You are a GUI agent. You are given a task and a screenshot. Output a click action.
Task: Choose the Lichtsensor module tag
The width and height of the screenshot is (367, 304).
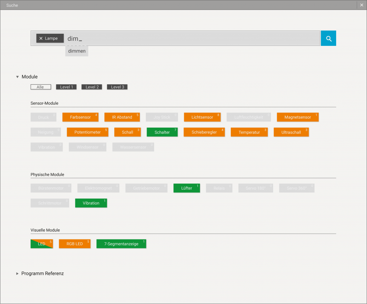(202, 117)
